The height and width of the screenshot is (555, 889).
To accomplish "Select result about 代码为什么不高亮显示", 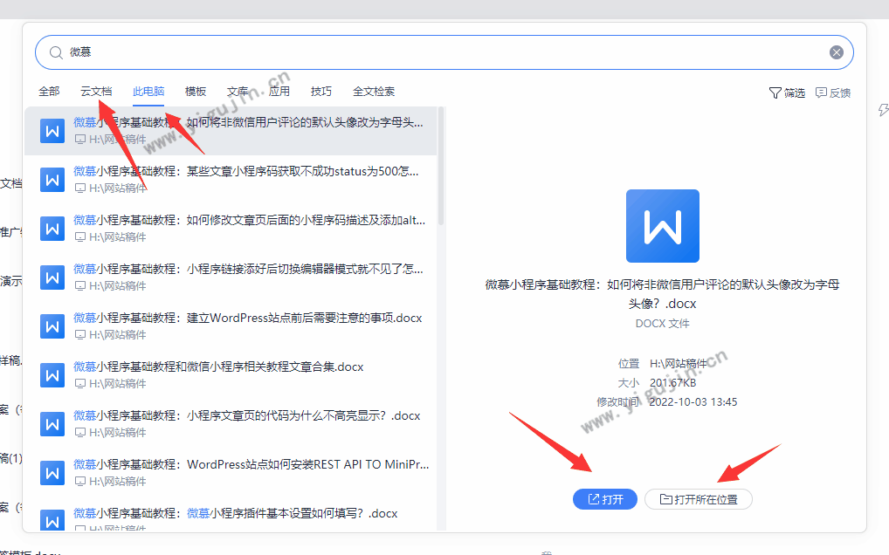I will pos(231,423).
